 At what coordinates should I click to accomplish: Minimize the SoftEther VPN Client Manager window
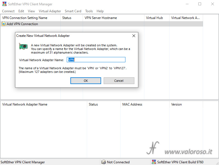(x=187, y=4)
